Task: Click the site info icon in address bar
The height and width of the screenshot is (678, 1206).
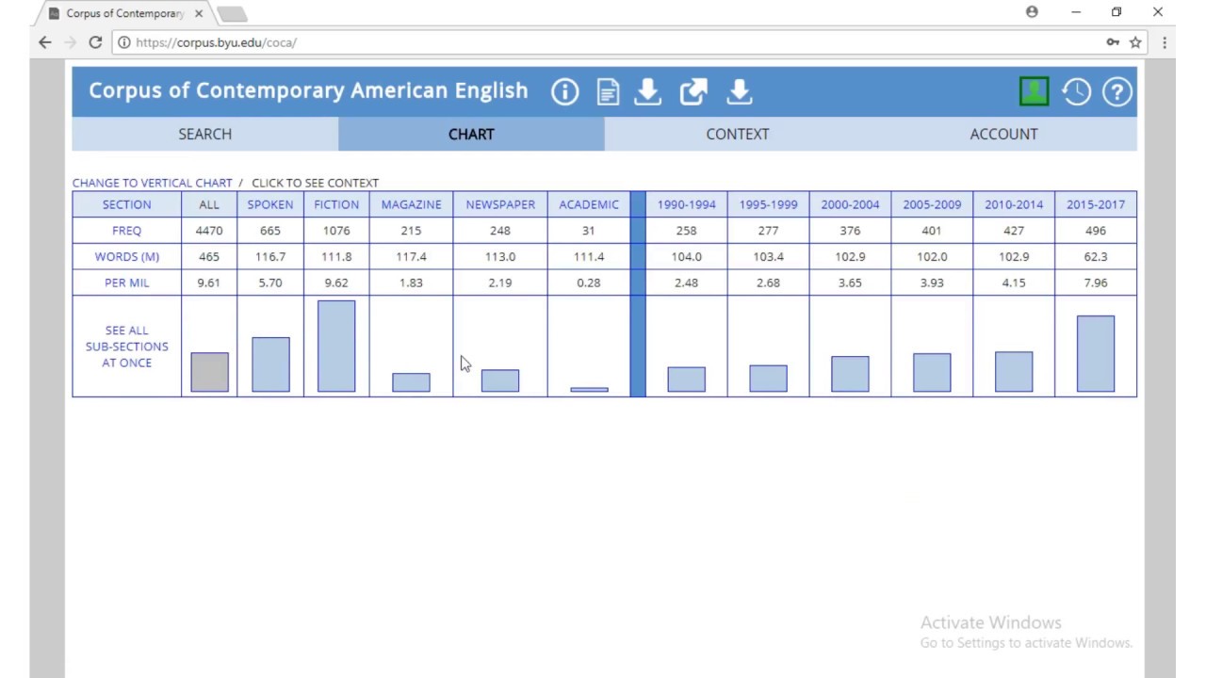Action: point(123,42)
